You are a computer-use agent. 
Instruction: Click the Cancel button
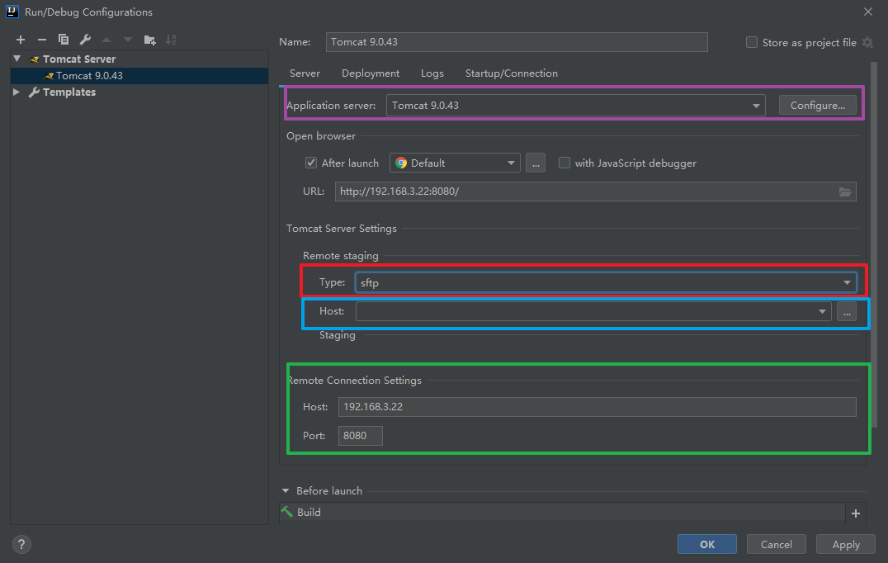pyautogui.click(x=777, y=544)
